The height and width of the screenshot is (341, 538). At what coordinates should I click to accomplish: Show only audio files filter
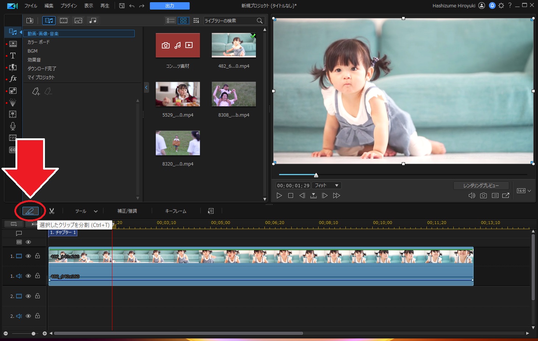point(93,21)
